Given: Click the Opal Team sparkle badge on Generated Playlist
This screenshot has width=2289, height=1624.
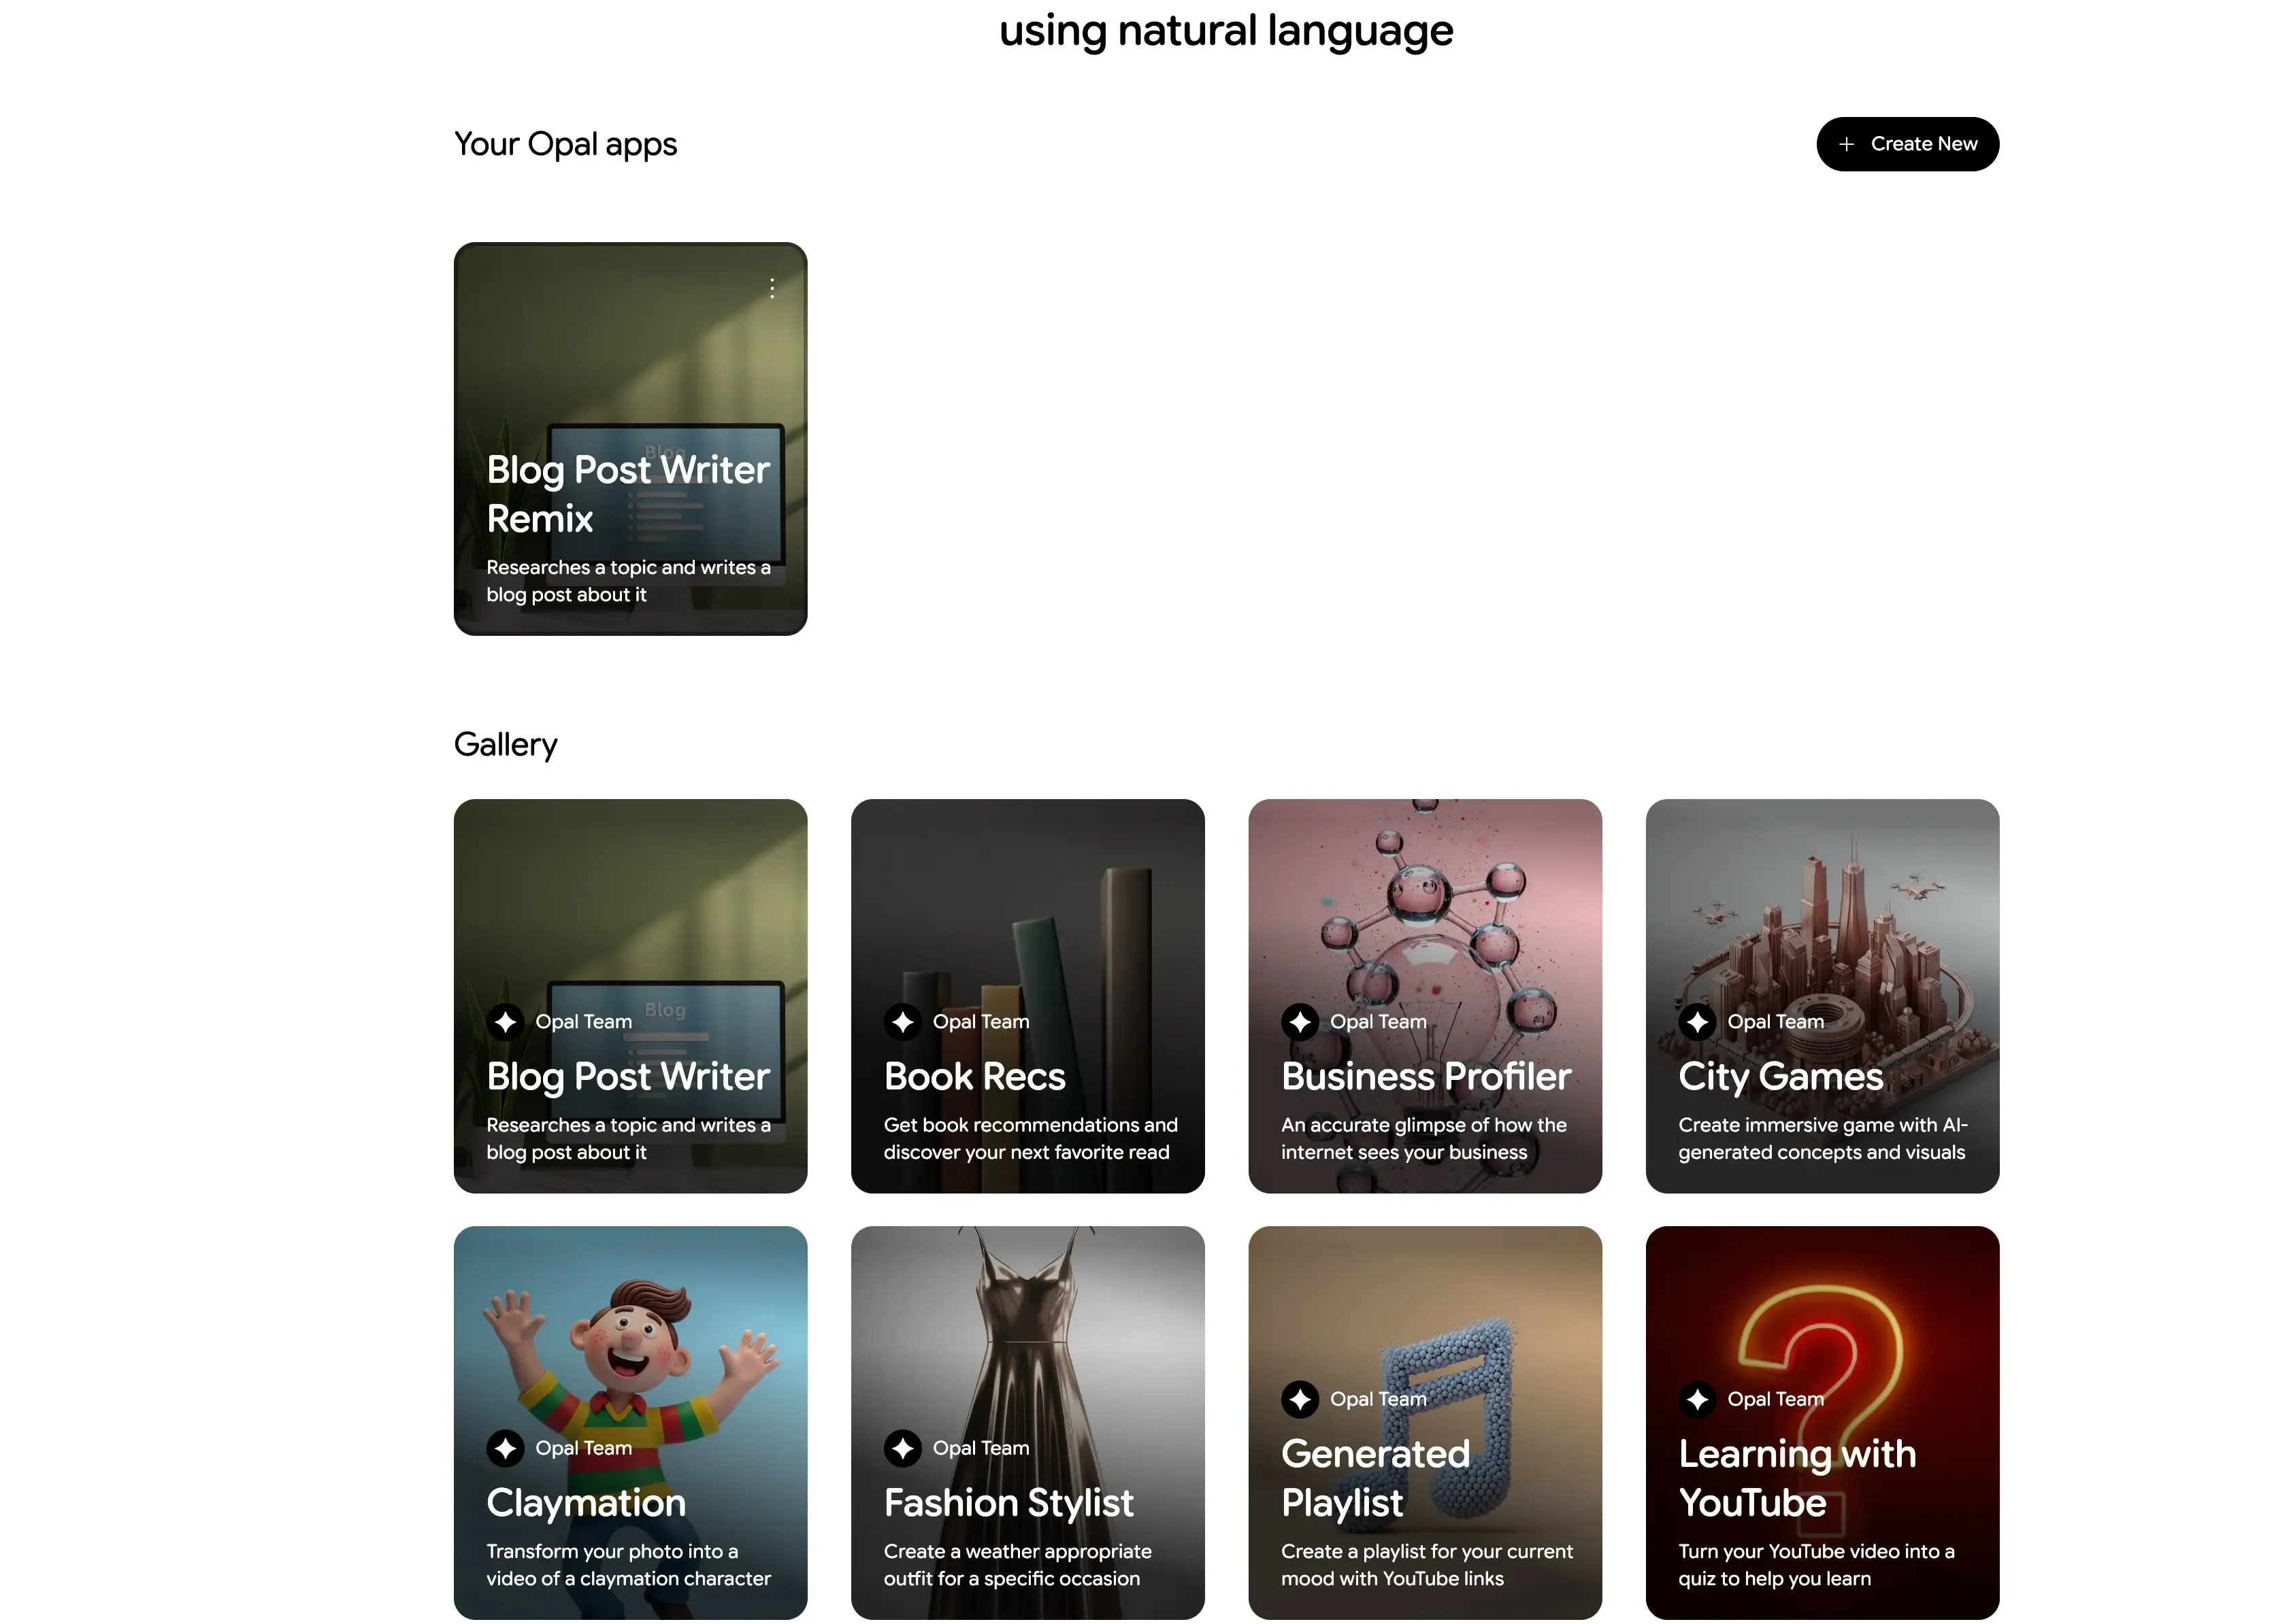Looking at the screenshot, I should tap(1300, 1399).
